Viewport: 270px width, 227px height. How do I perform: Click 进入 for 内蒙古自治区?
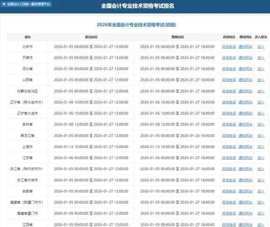261,91
